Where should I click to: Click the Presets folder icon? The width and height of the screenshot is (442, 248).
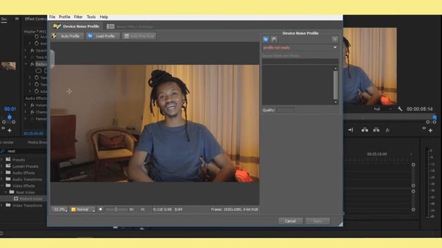(x=8, y=159)
